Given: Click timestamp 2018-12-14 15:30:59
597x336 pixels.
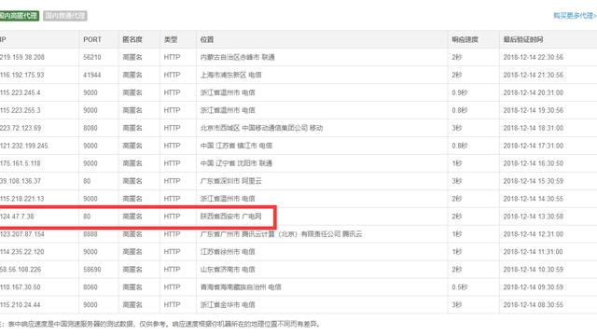Looking at the screenshot, I should coord(533,181).
